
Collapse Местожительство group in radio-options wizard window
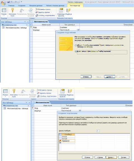click(x=27, y=25)
